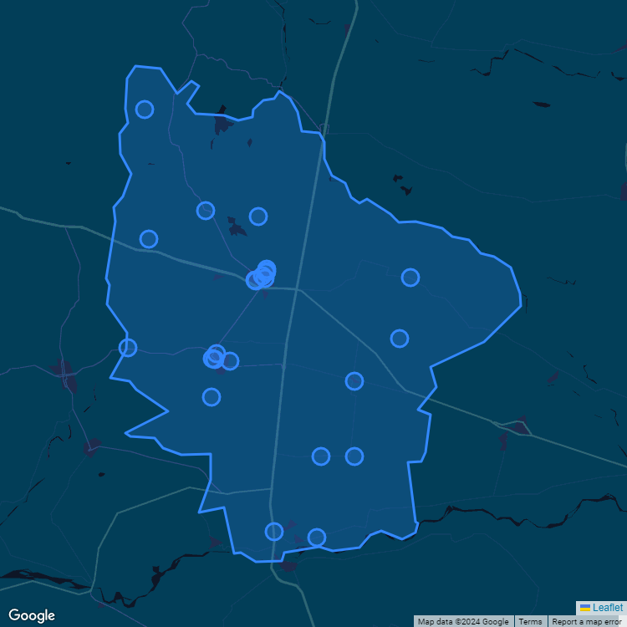Select the lone marker just below the southwestern cluster
Viewport: 627px width, 627px height.
(212, 397)
